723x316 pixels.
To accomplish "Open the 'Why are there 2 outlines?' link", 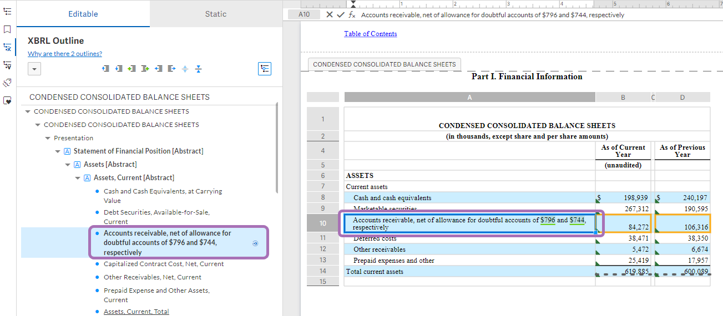I will (x=65, y=54).
